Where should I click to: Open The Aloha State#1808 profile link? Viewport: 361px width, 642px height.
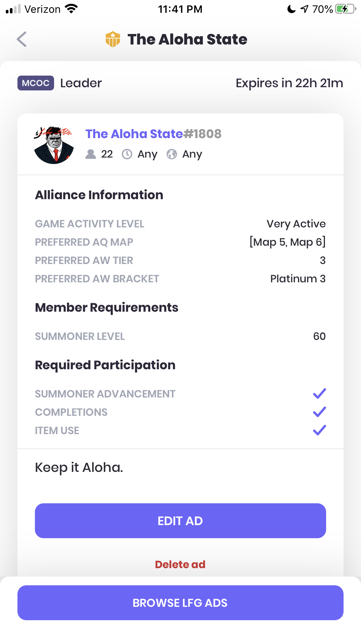point(153,134)
